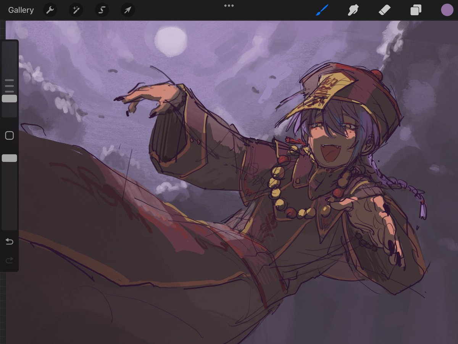Activate the Selection tool
Screen dimensions: 458x344
point(102,10)
